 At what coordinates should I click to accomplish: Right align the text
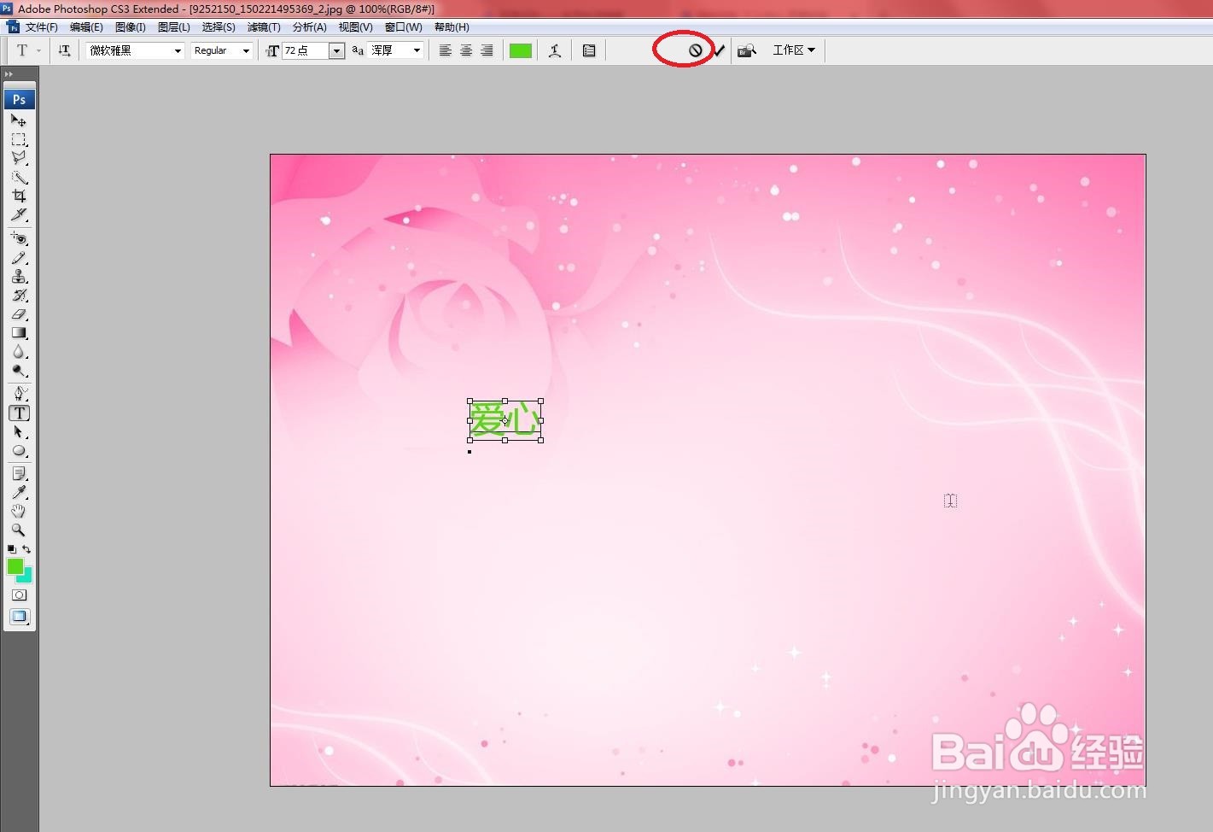[x=487, y=50]
